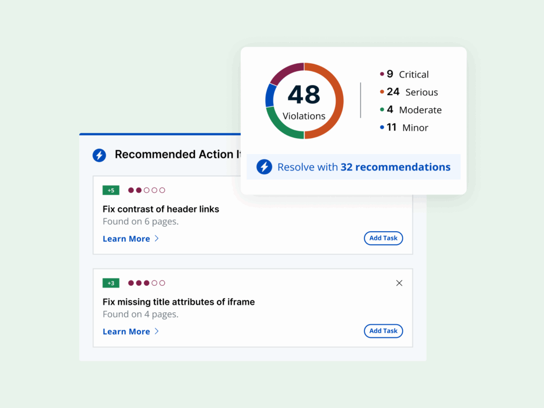Dismiss the iframe card with the X
This screenshot has width=544, height=408.
click(399, 283)
